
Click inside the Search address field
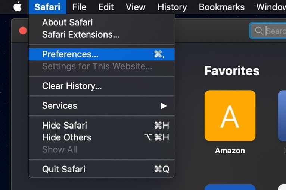pos(268,31)
